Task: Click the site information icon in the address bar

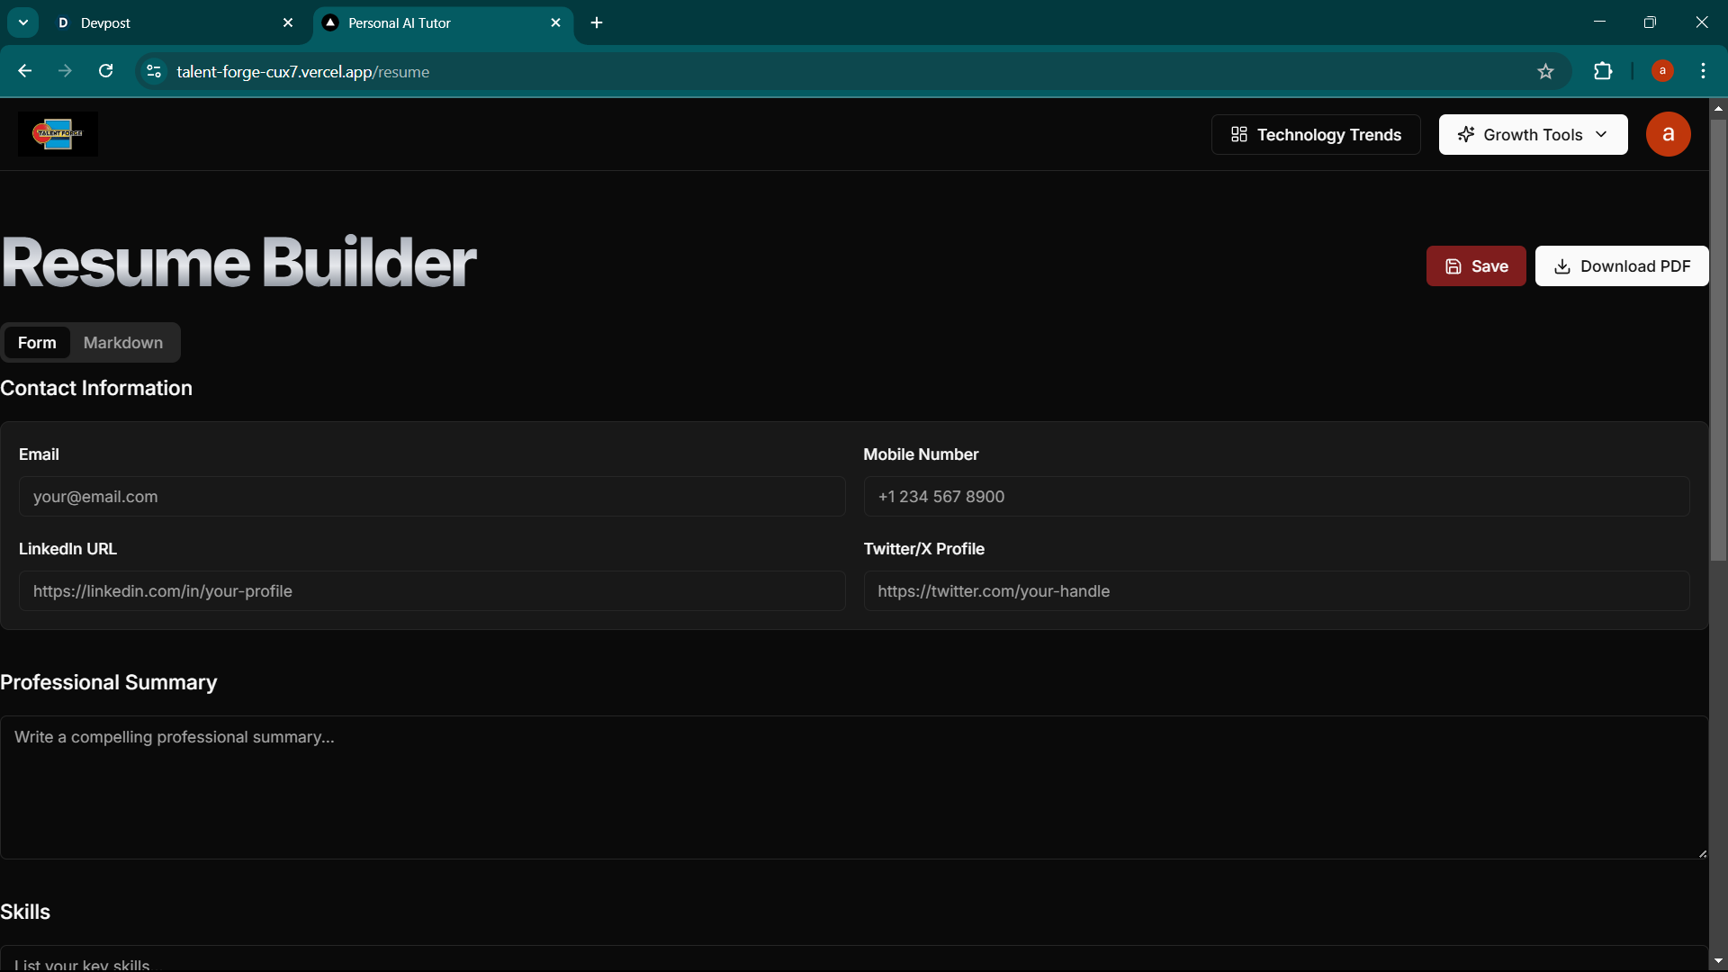Action: 154,71
